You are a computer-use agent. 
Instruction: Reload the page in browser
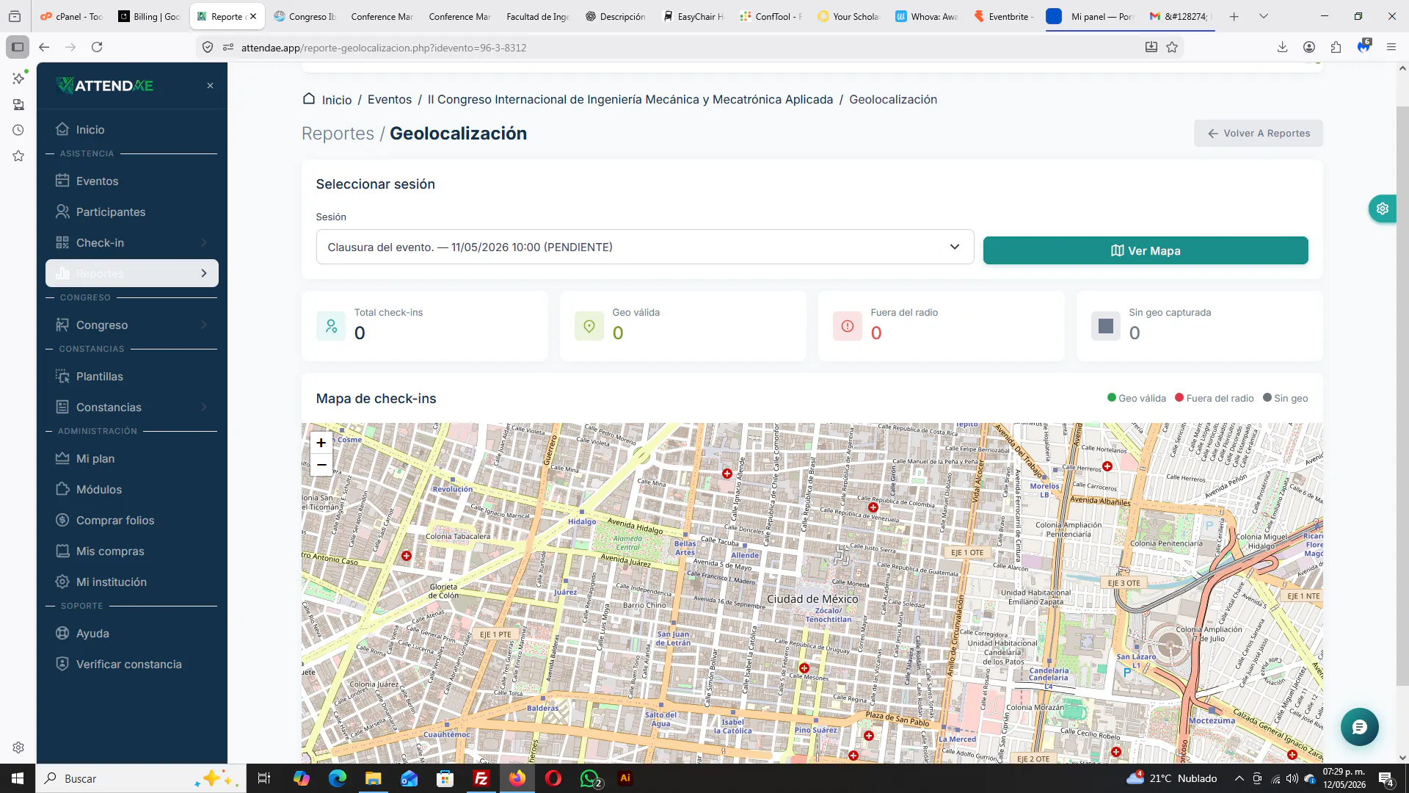[97, 48]
